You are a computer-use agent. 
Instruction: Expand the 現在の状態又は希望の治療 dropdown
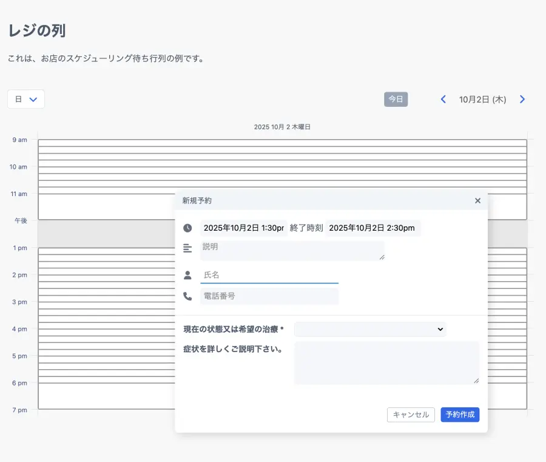click(370, 329)
